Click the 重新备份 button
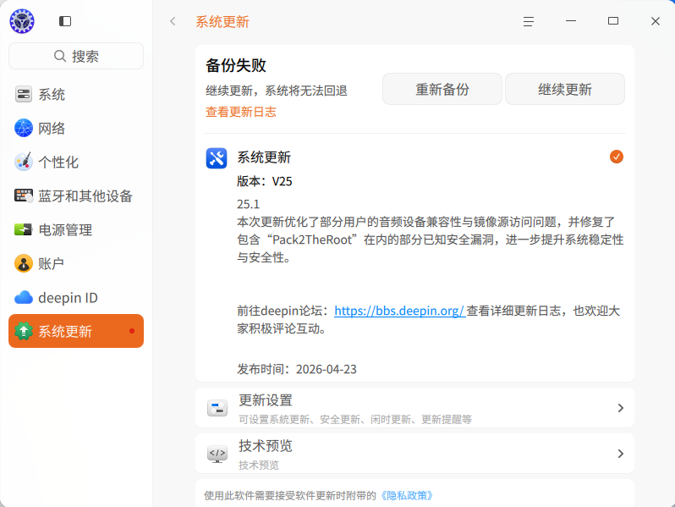 coord(442,89)
